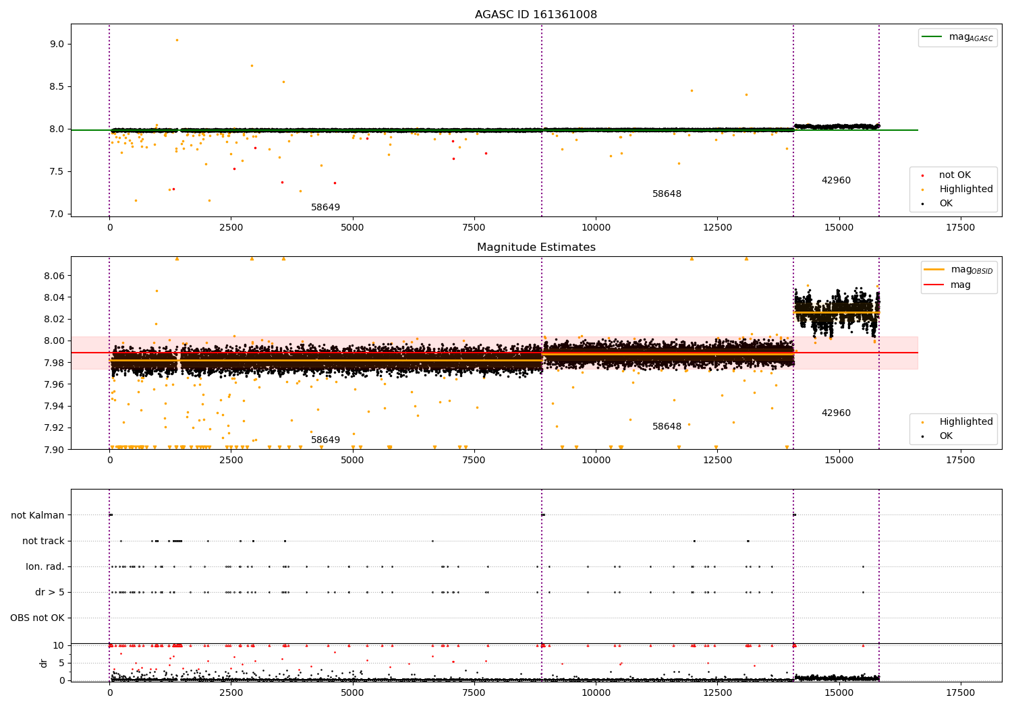Click the 7.90 y-axis tick of middle plot
The height and width of the screenshot is (708, 1012).
54,449
